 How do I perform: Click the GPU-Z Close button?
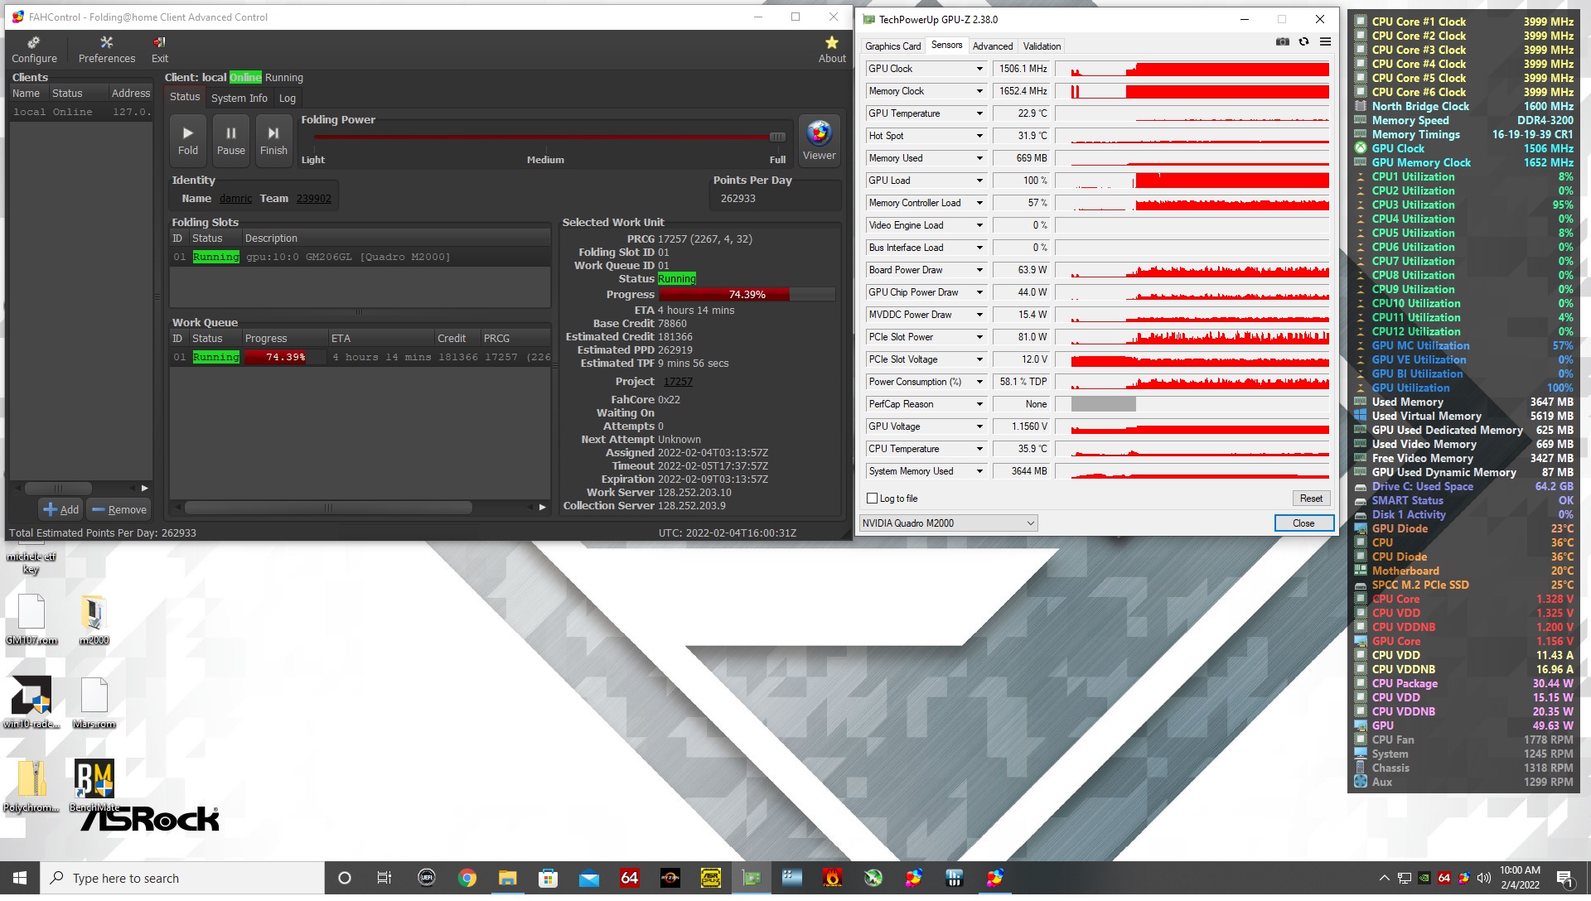click(x=1303, y=523)
